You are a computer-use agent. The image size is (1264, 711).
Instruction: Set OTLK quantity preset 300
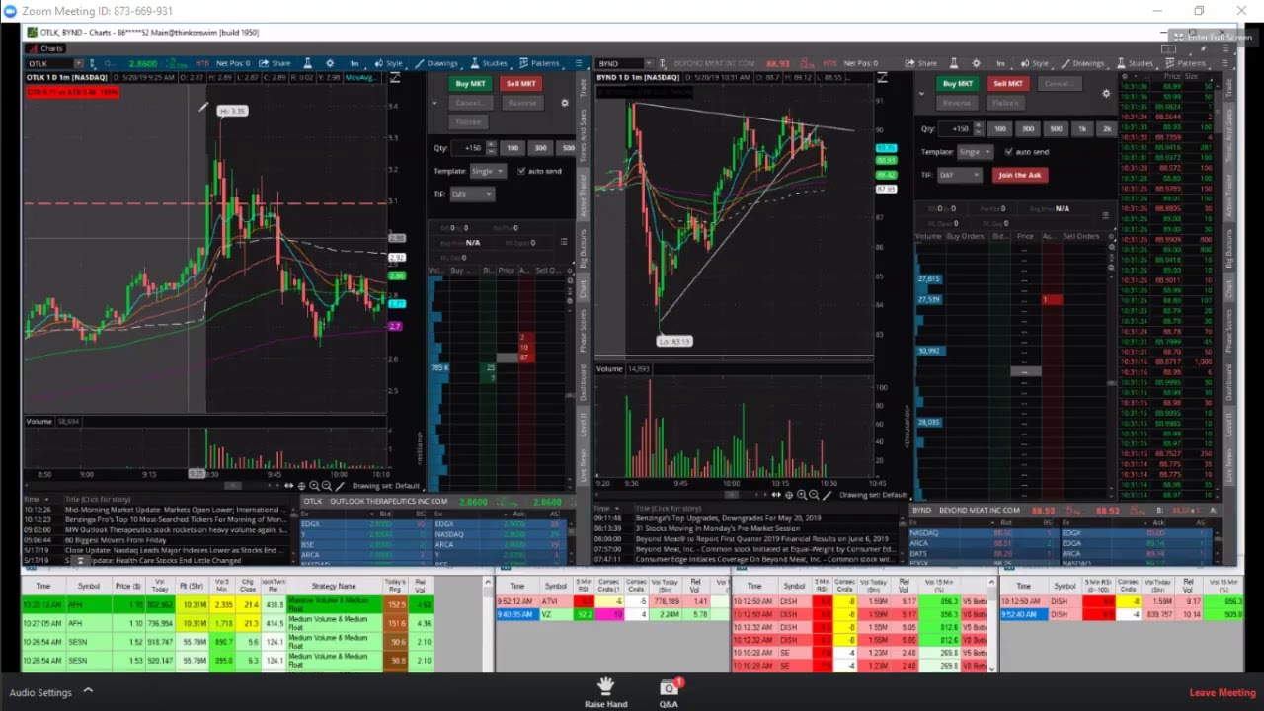540,148
